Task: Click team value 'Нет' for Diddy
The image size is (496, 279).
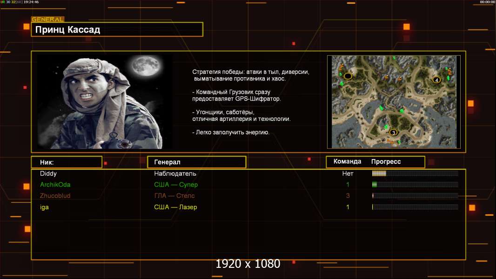Action: pyautogui.click(x=348, y=173)
